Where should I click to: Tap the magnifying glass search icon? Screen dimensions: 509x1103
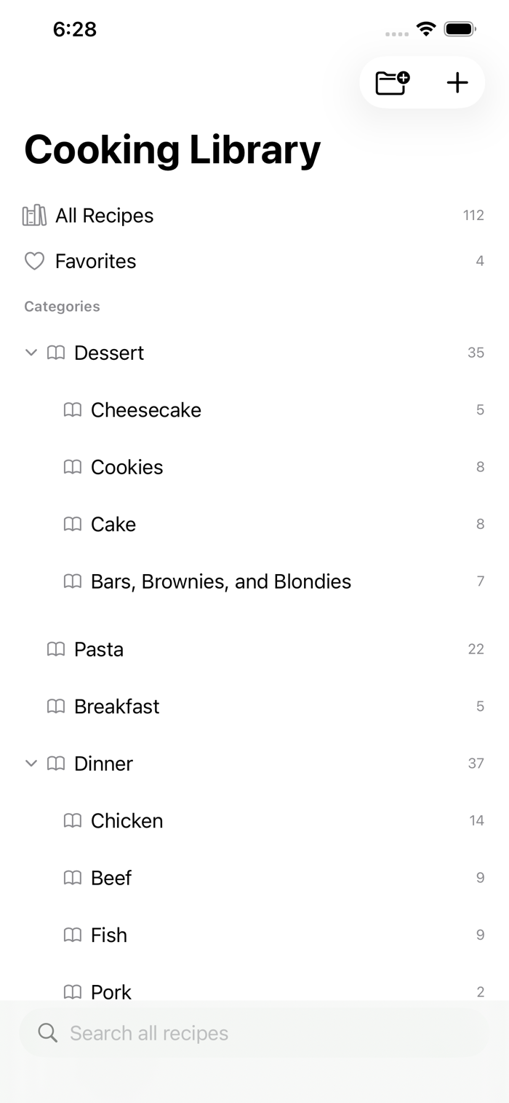pos(48,1032)
